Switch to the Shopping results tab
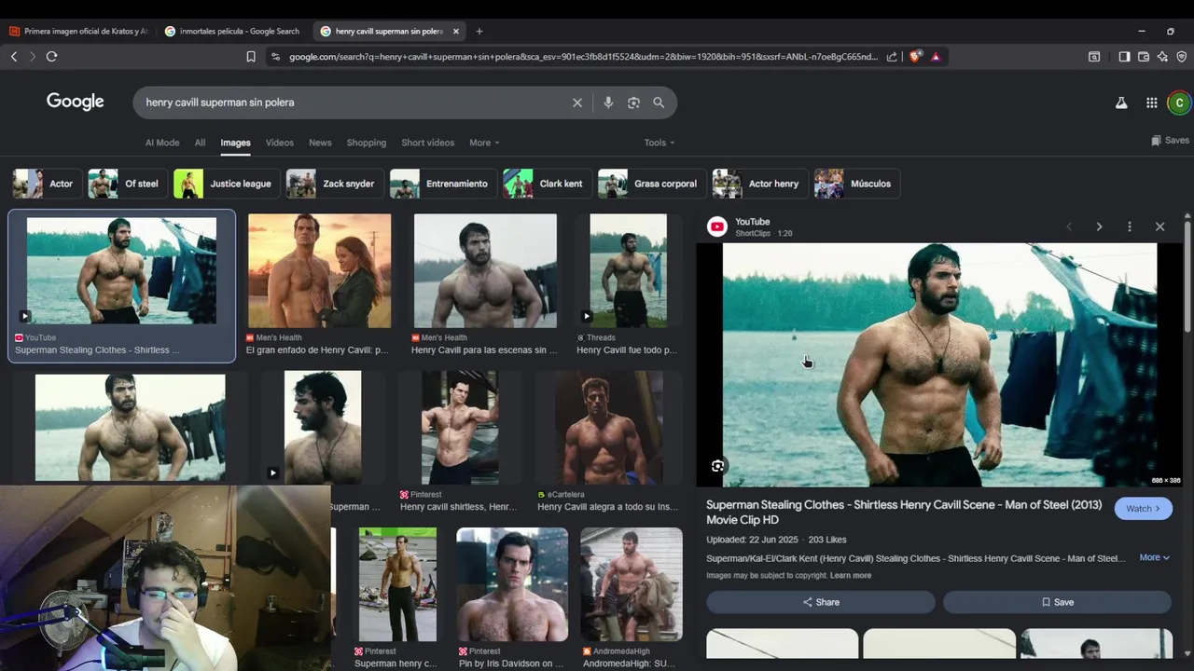This screenshot has height=671, width=1194. pos(367,143)
